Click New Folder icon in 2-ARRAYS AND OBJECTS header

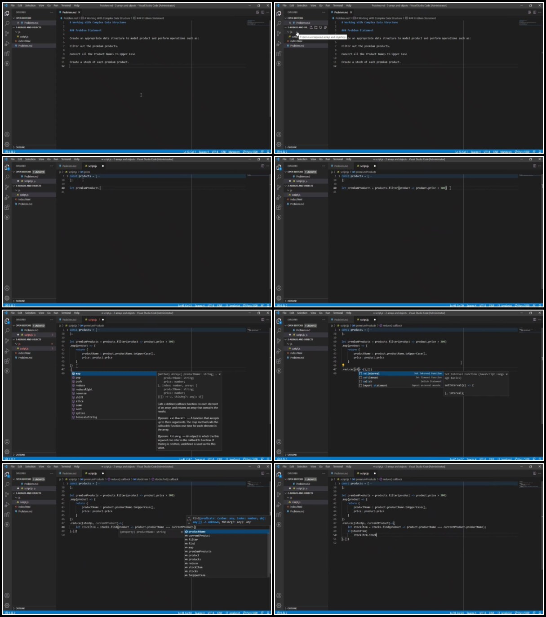click(316, 27)
